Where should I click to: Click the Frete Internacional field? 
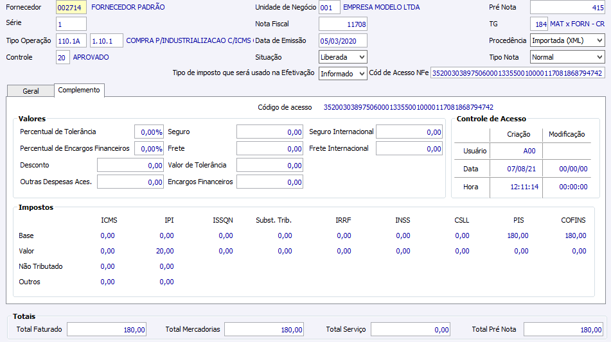click(409, 149)
